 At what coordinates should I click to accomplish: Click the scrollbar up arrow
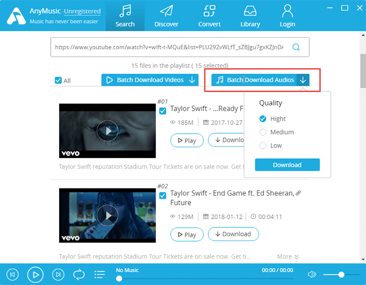(363, 35)
